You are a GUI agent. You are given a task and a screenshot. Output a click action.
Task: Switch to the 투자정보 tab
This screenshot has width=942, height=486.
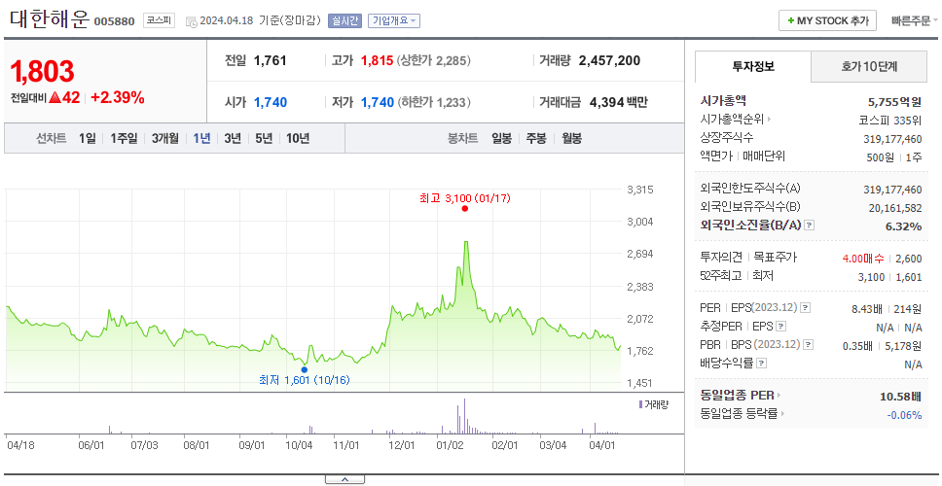coord(753,67)
